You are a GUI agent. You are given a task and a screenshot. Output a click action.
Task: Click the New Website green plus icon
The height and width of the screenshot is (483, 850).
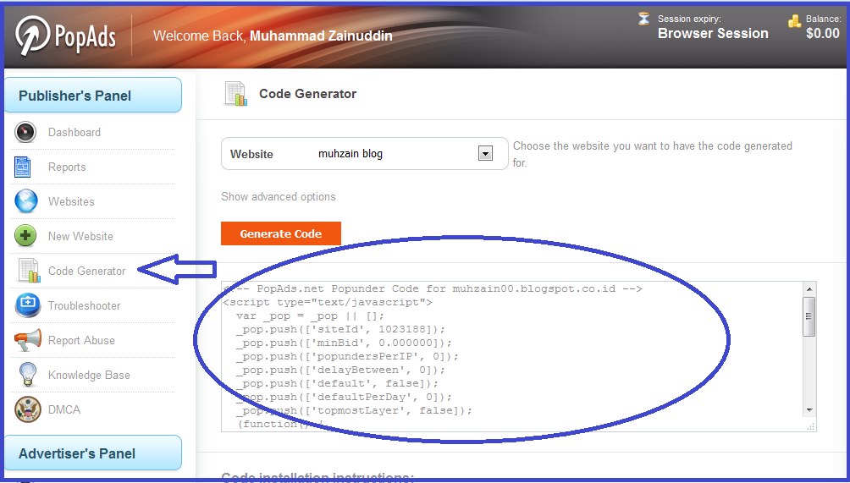(25, 236)
